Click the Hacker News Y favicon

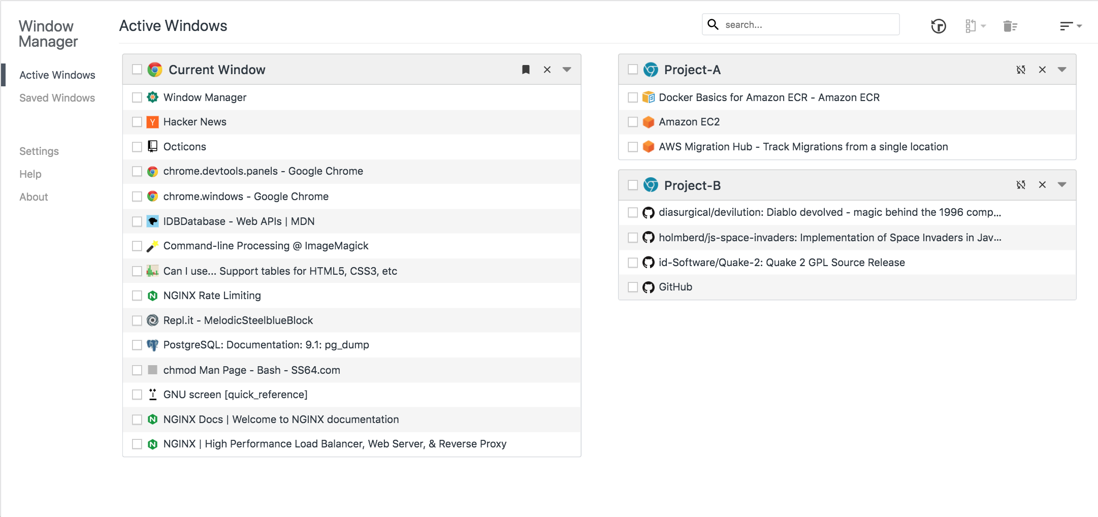(152, 122)
